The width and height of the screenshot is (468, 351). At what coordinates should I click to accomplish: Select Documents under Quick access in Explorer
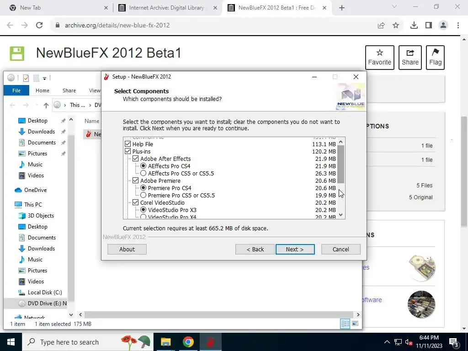[42, 143]
